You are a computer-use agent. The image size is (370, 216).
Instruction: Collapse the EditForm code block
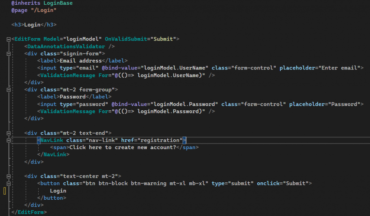9,39
